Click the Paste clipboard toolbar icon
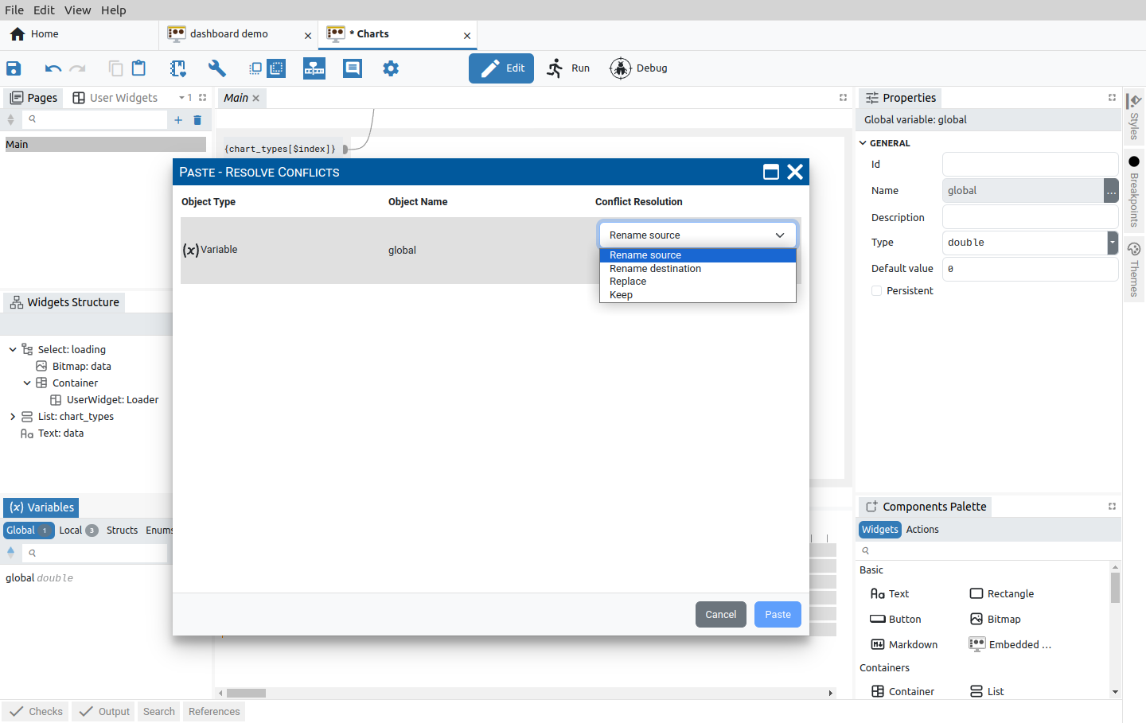1146x723 pixels. coord(138,68)
